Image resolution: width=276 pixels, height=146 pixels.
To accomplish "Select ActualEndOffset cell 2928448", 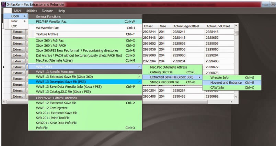I will (219, 32).
